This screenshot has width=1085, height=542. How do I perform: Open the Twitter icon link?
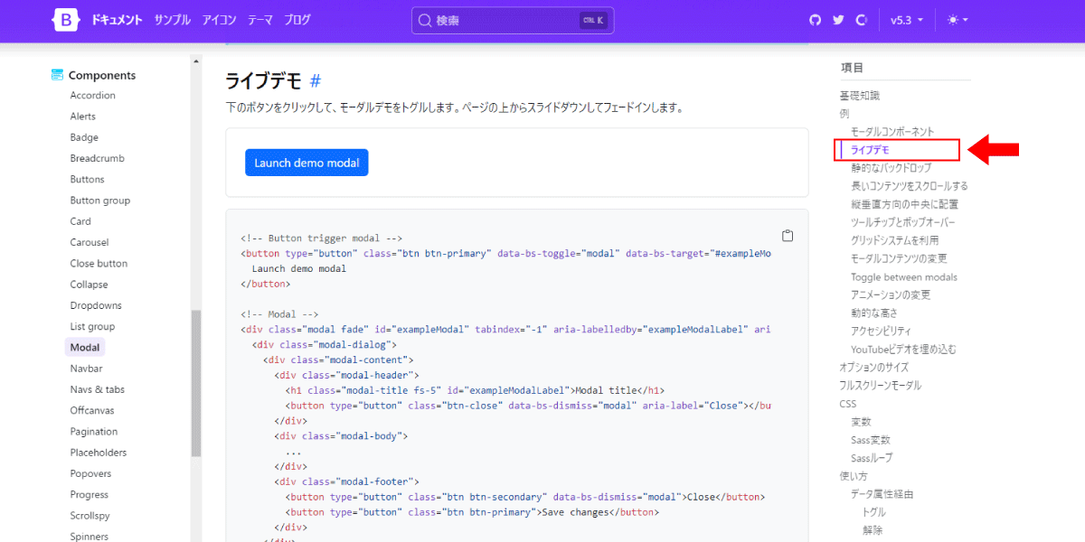pos(838,20)
